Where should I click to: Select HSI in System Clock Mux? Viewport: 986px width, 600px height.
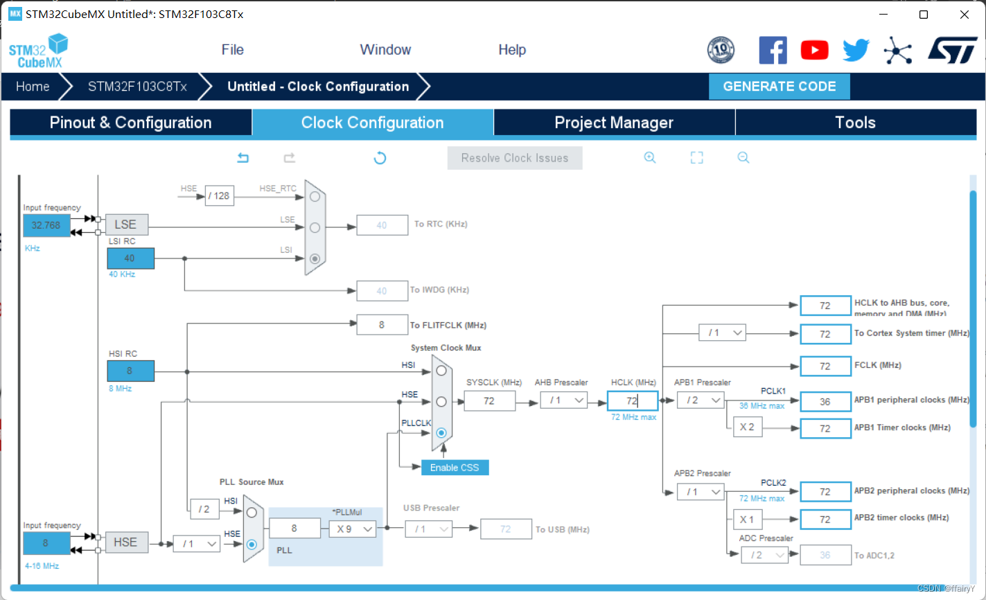(x=441, y=371)
